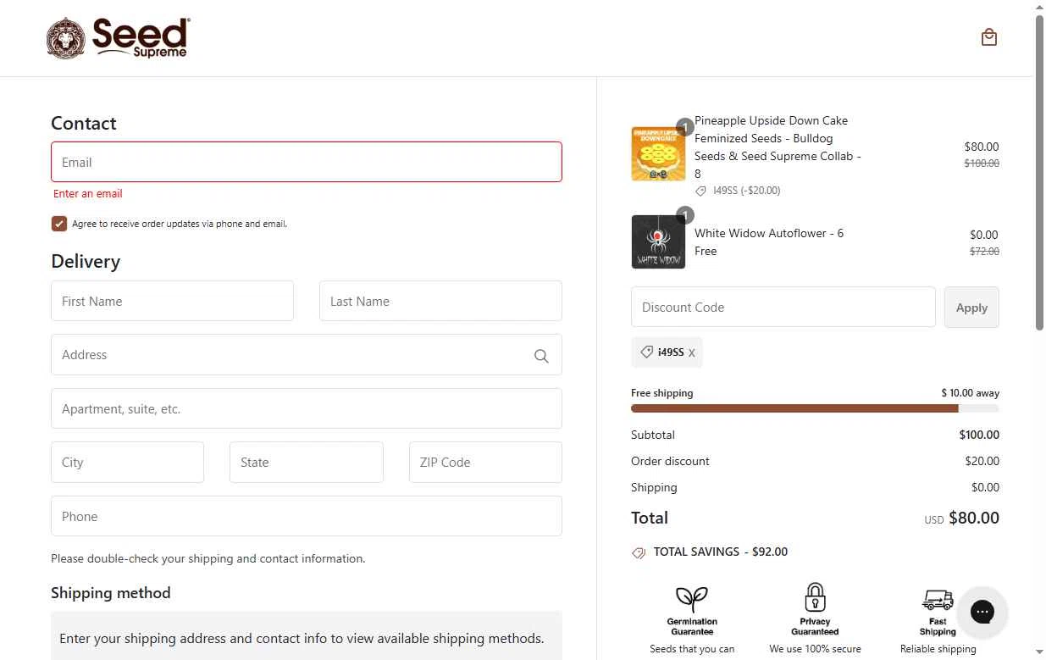The width and height of the screenshot is (1046, 660).
Task: Click the Discount Code input
Action: pos(783,307)
